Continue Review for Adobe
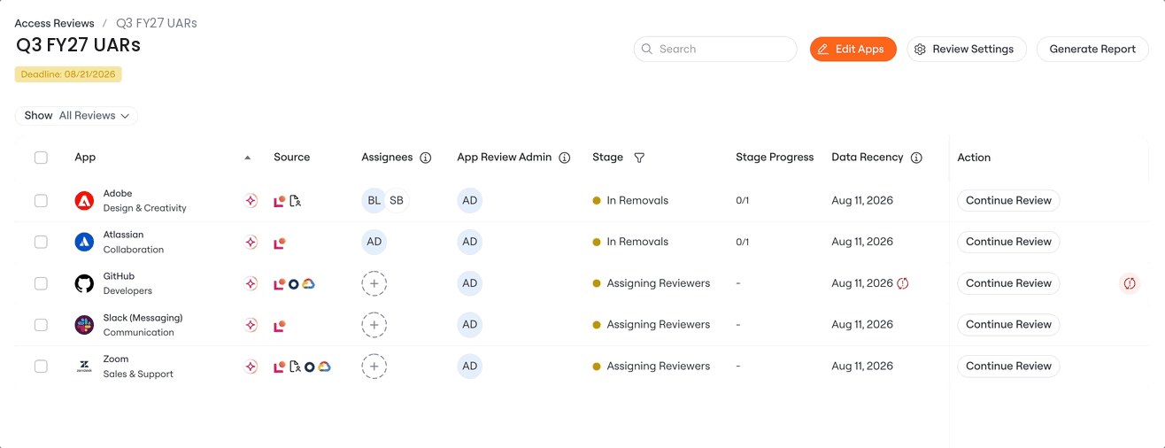Viewport: 1165px width, 448px height. (x=1008, y=201)
